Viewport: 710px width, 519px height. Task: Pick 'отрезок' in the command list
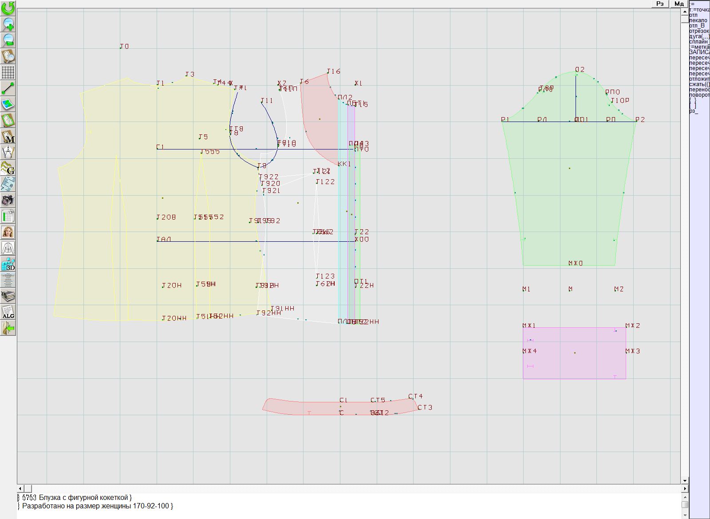pos(699,31)
